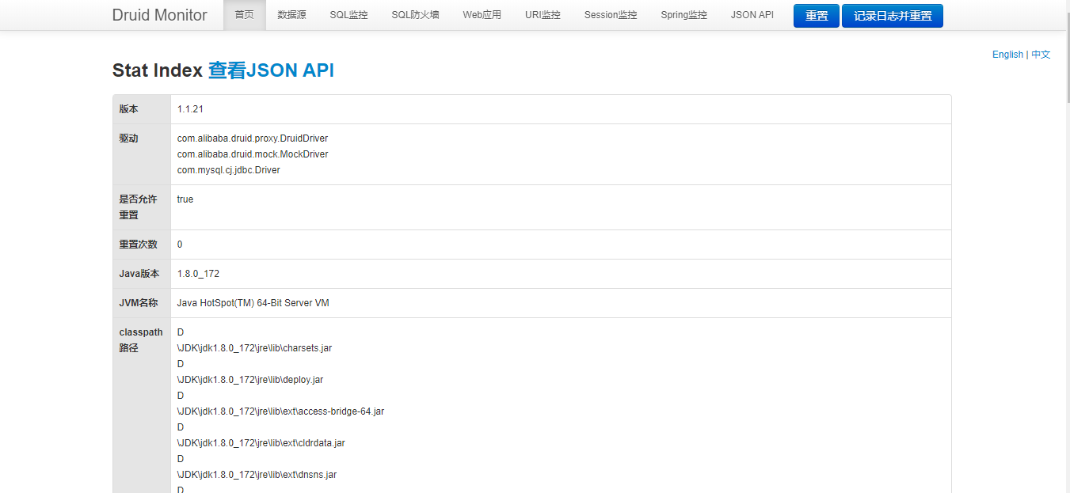Click the version value 1.1.21
The image size is (1070, 493).
(190, 109)
